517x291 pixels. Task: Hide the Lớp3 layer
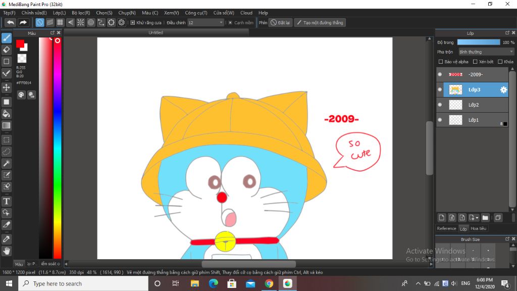tap(440, 90)
